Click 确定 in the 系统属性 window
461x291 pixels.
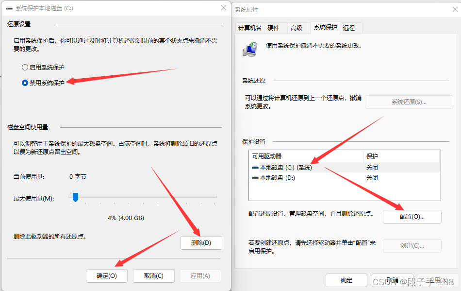tap(346, 280)
